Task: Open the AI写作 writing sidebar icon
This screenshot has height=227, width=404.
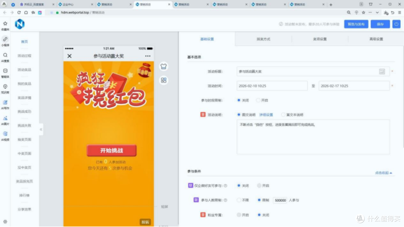Action: click(x=5, y=102)
